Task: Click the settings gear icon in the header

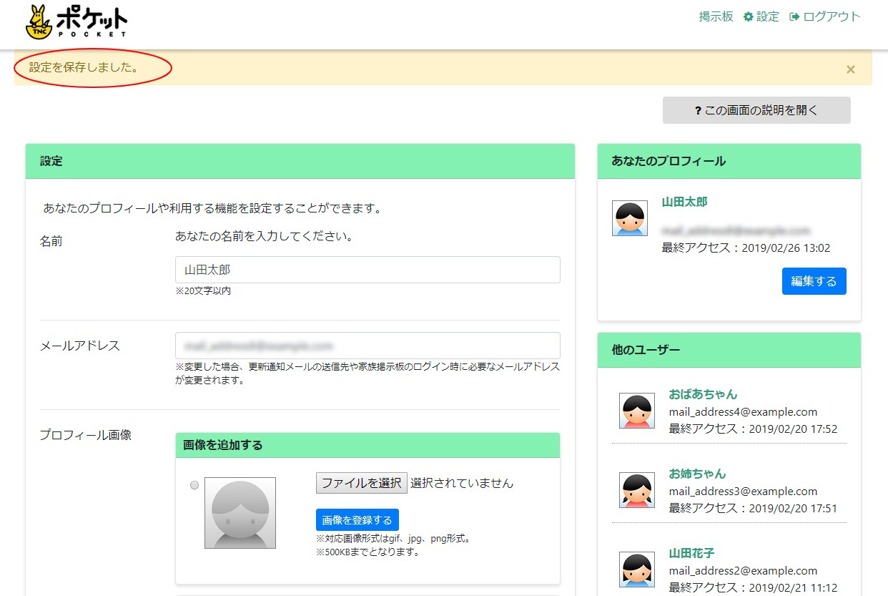Action: (746, 16)
